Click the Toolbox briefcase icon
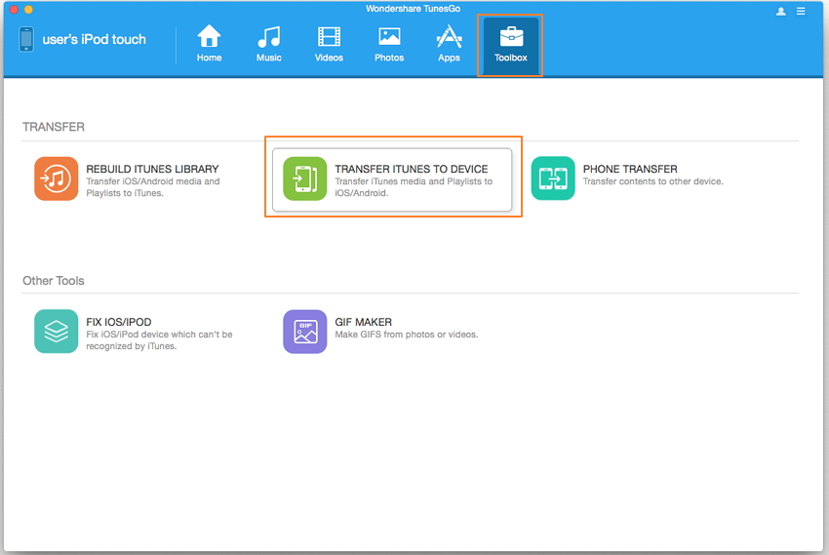The image size is (829, 555). (x=510, y=38)
